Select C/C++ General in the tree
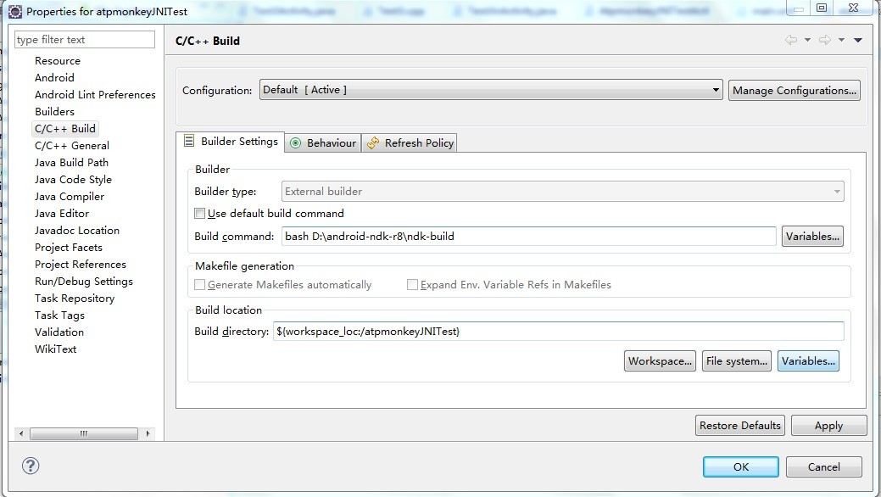Image resolution: width=881 pixels, height=497 pixels. click(72, 146)
